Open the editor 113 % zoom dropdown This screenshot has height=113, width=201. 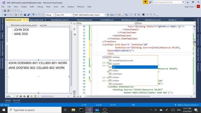pyautogui.click(x=81, y=96)
